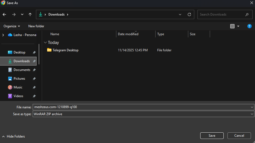Click the Back navigation arrow

(x=4, y=14)
